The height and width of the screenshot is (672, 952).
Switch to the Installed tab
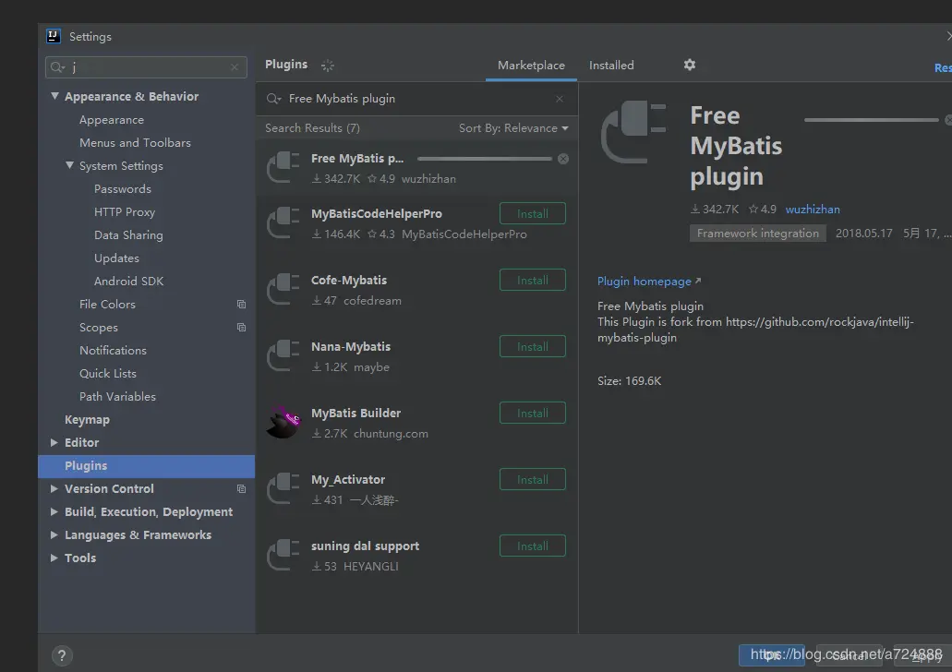610,65
